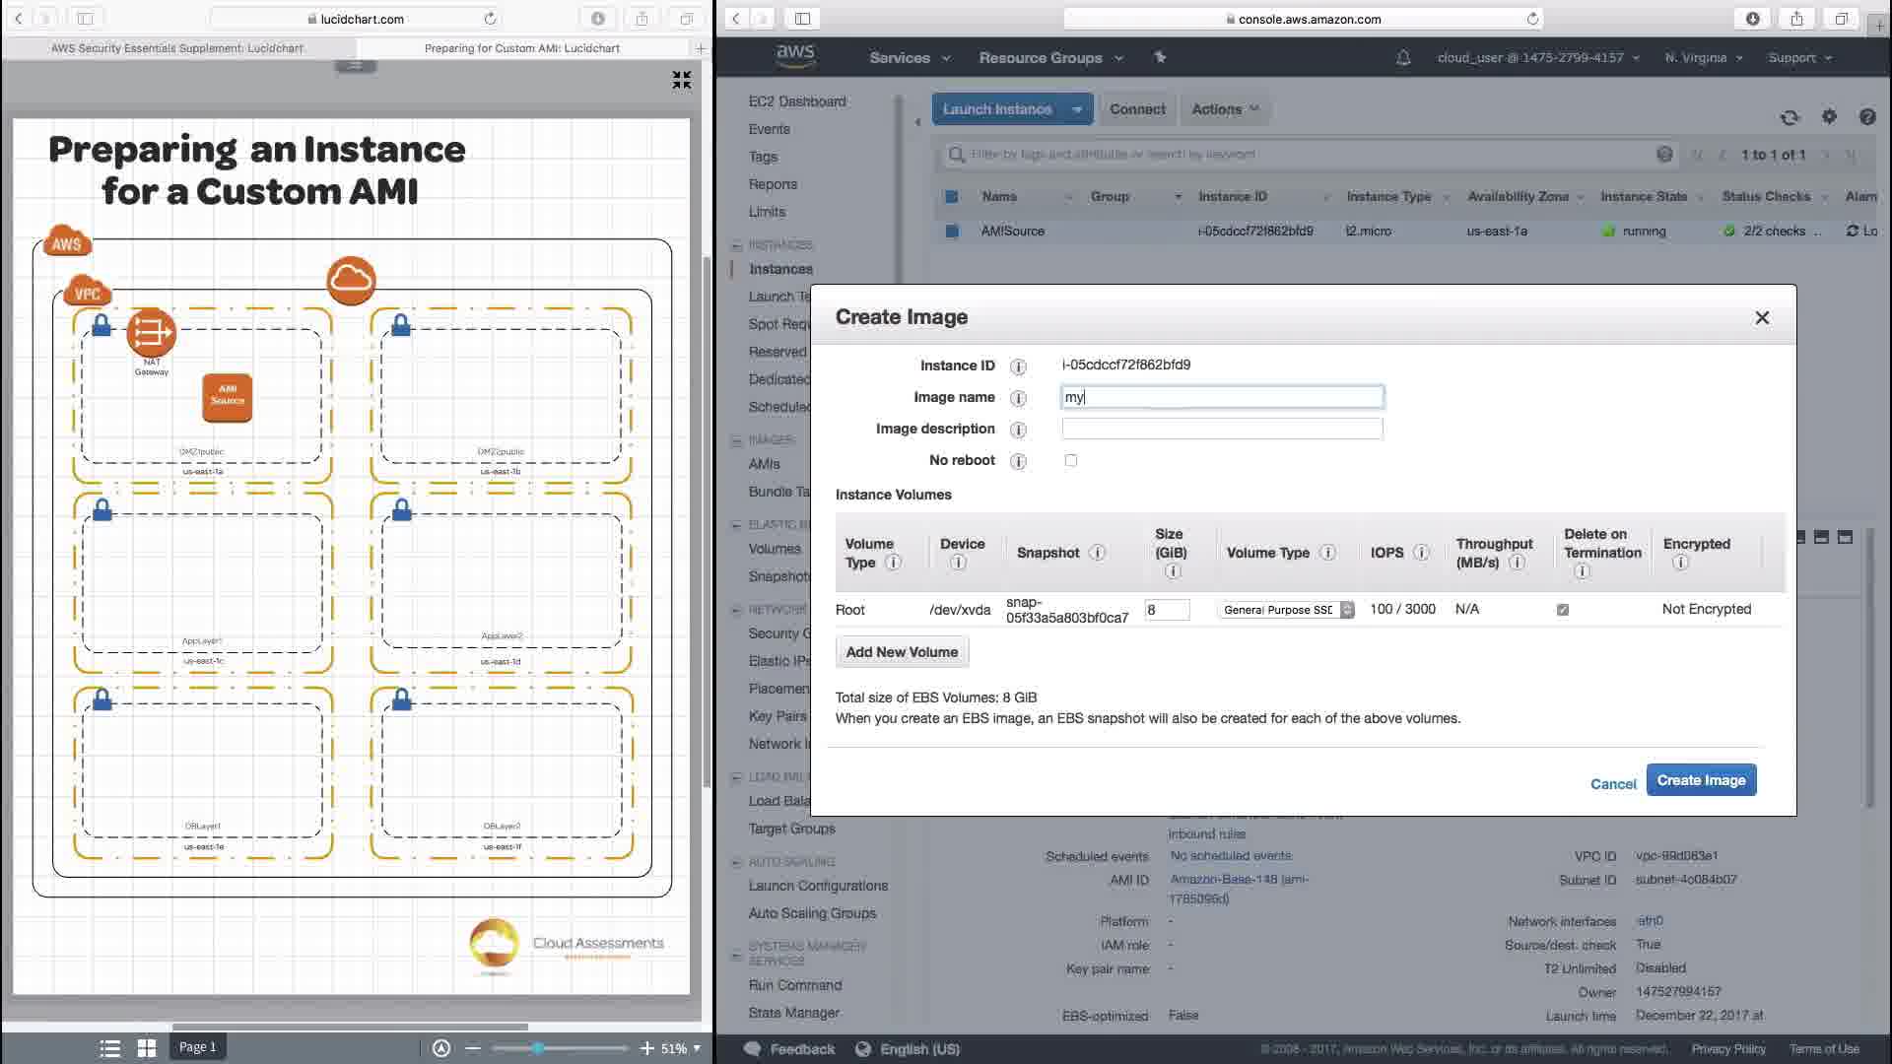Screen dimensions: 1892x1064
Task: Click the Image name info icon
Action: (1018, 398)
